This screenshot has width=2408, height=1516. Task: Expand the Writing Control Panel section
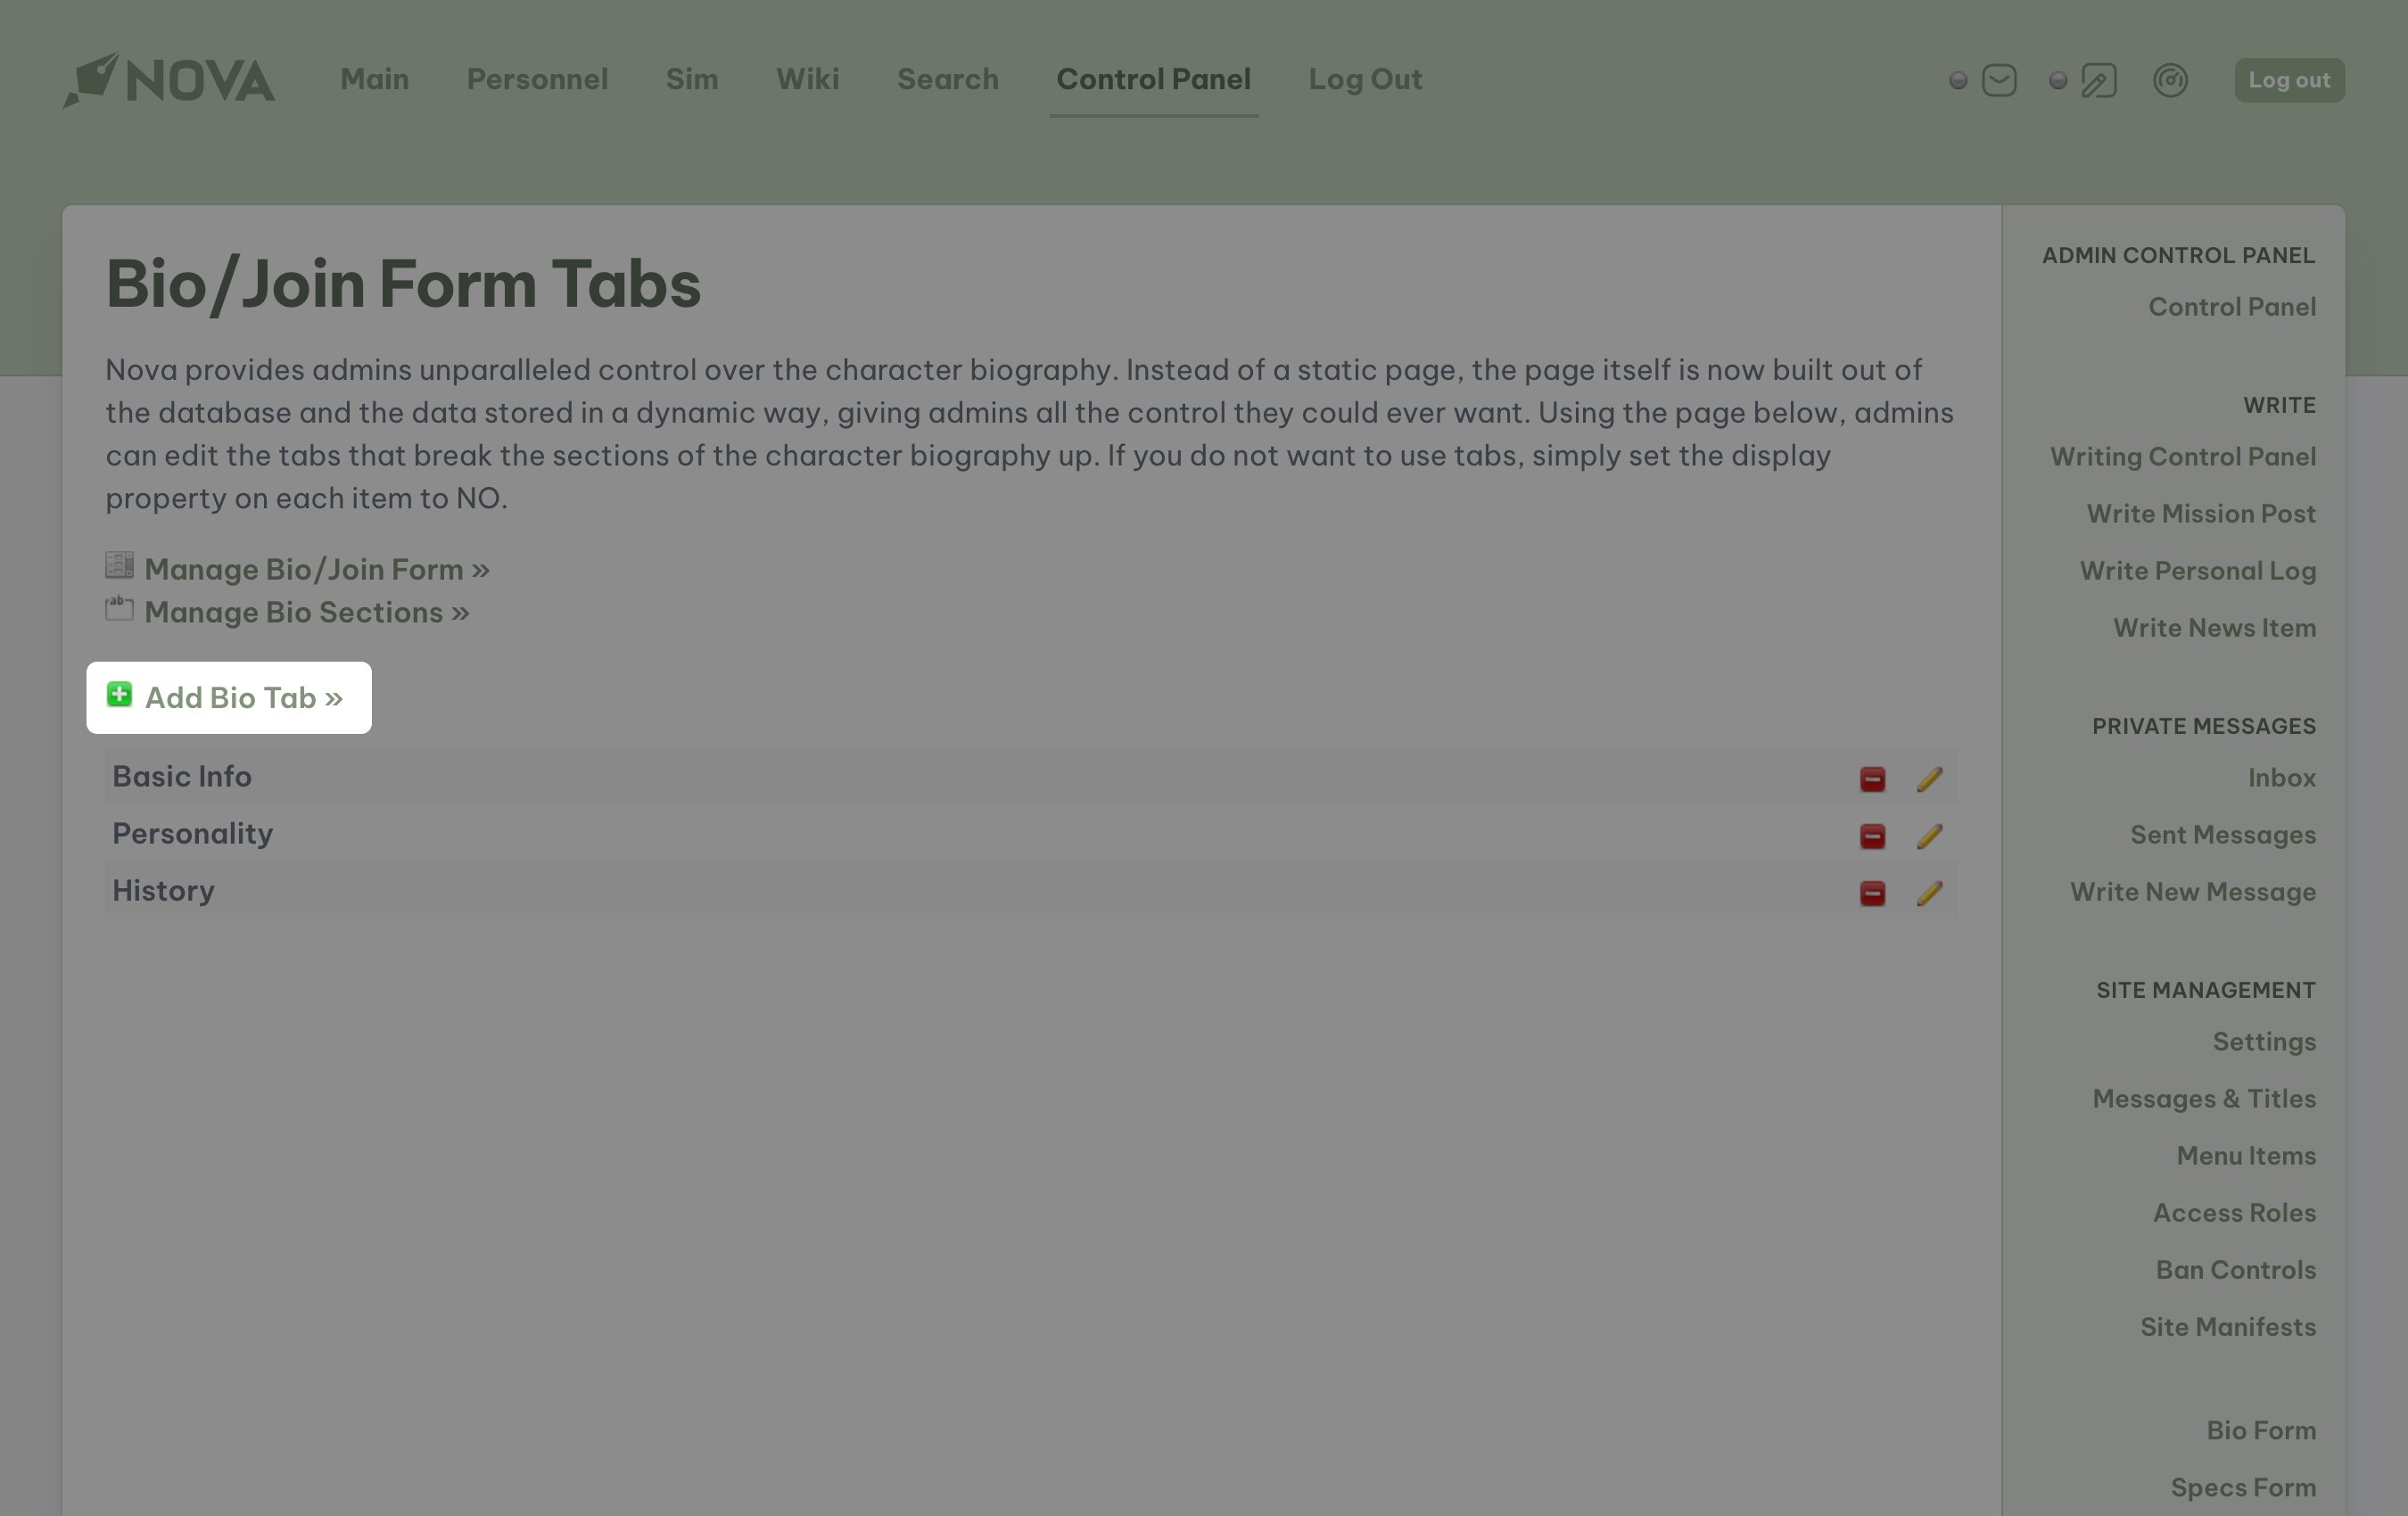2182,456
